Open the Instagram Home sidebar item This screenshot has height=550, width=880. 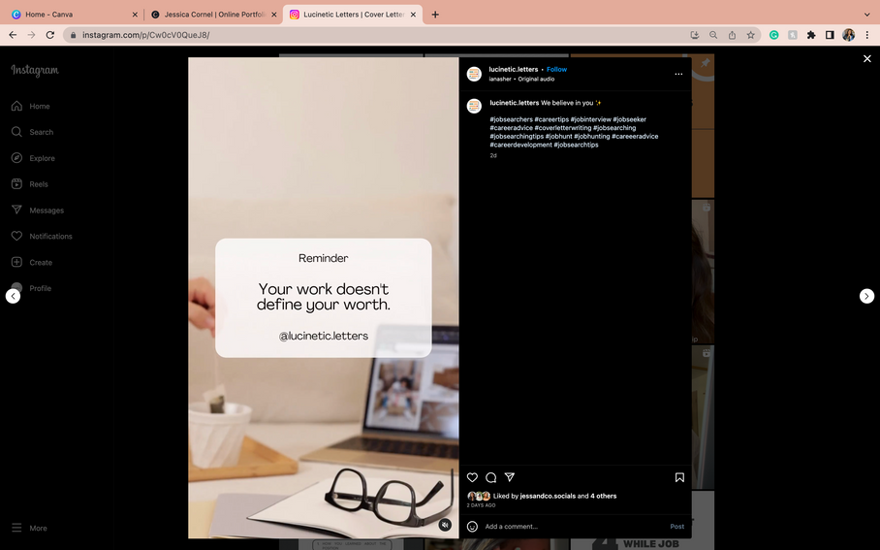pyautogui.click(x=31, y=106)
